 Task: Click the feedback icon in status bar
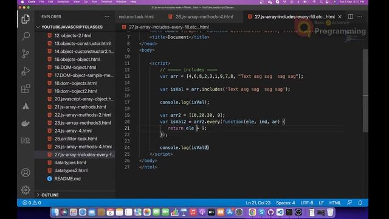(349, 203)
